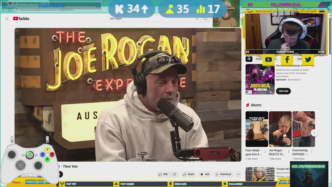Play the Faze Adapt short thumbnail

pos(257,129)
